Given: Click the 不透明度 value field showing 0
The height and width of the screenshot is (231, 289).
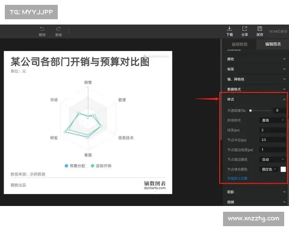Looking at the screenshot, I should pos(279,110).
